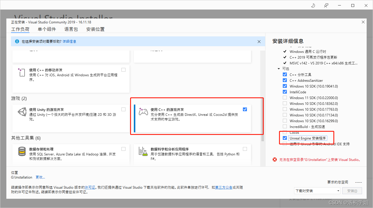Click the C++ 2019 可再发行程序包更新 item
The height and width of the screenshot is (208, 373).
[x=313, y=57]
